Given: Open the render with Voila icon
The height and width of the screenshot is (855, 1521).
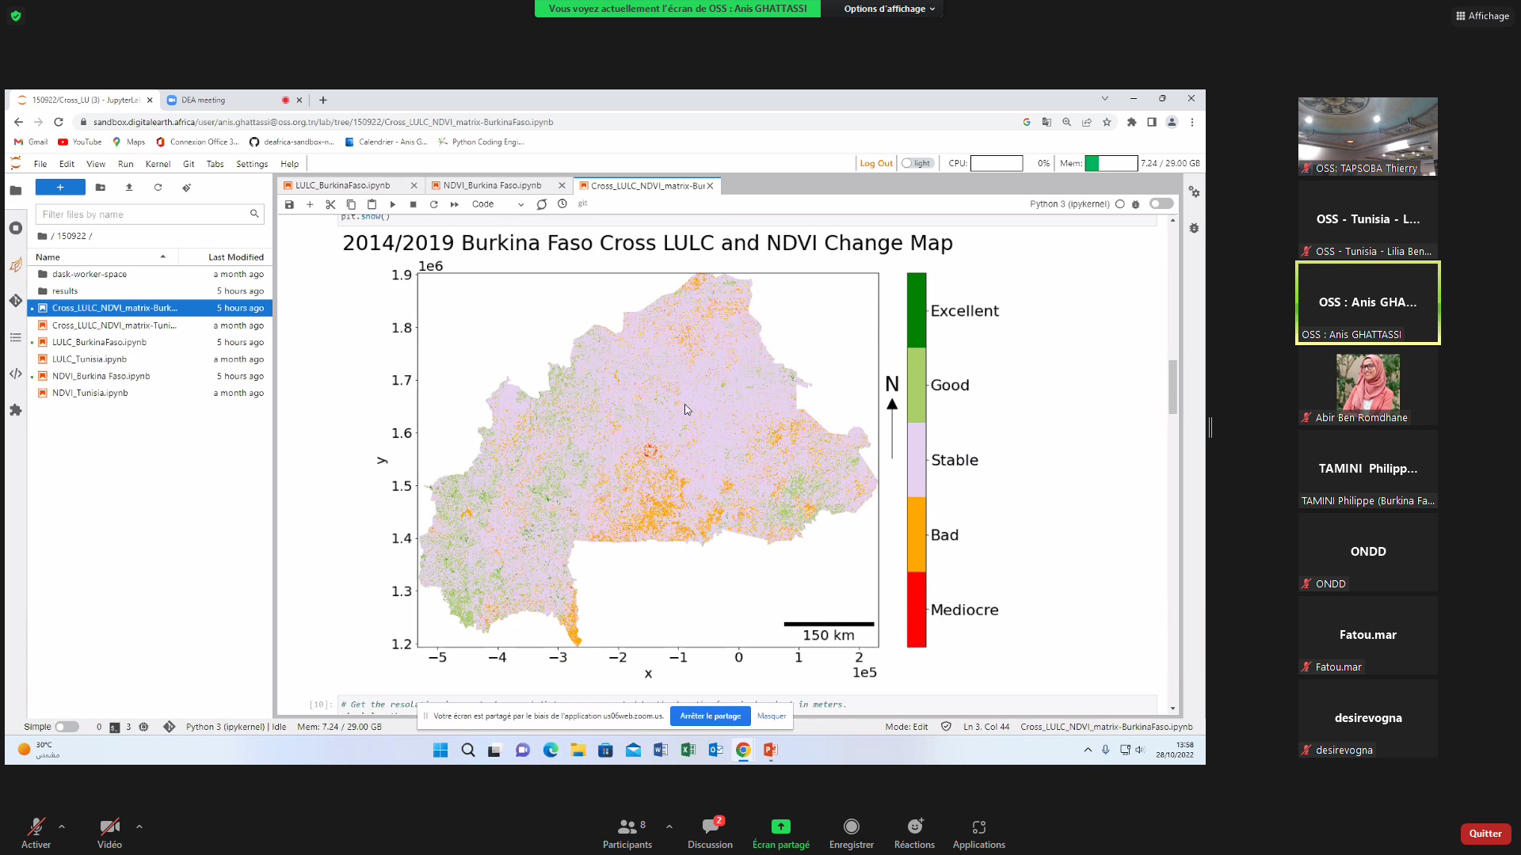Looking at the screenshot, I should (542, 204).
